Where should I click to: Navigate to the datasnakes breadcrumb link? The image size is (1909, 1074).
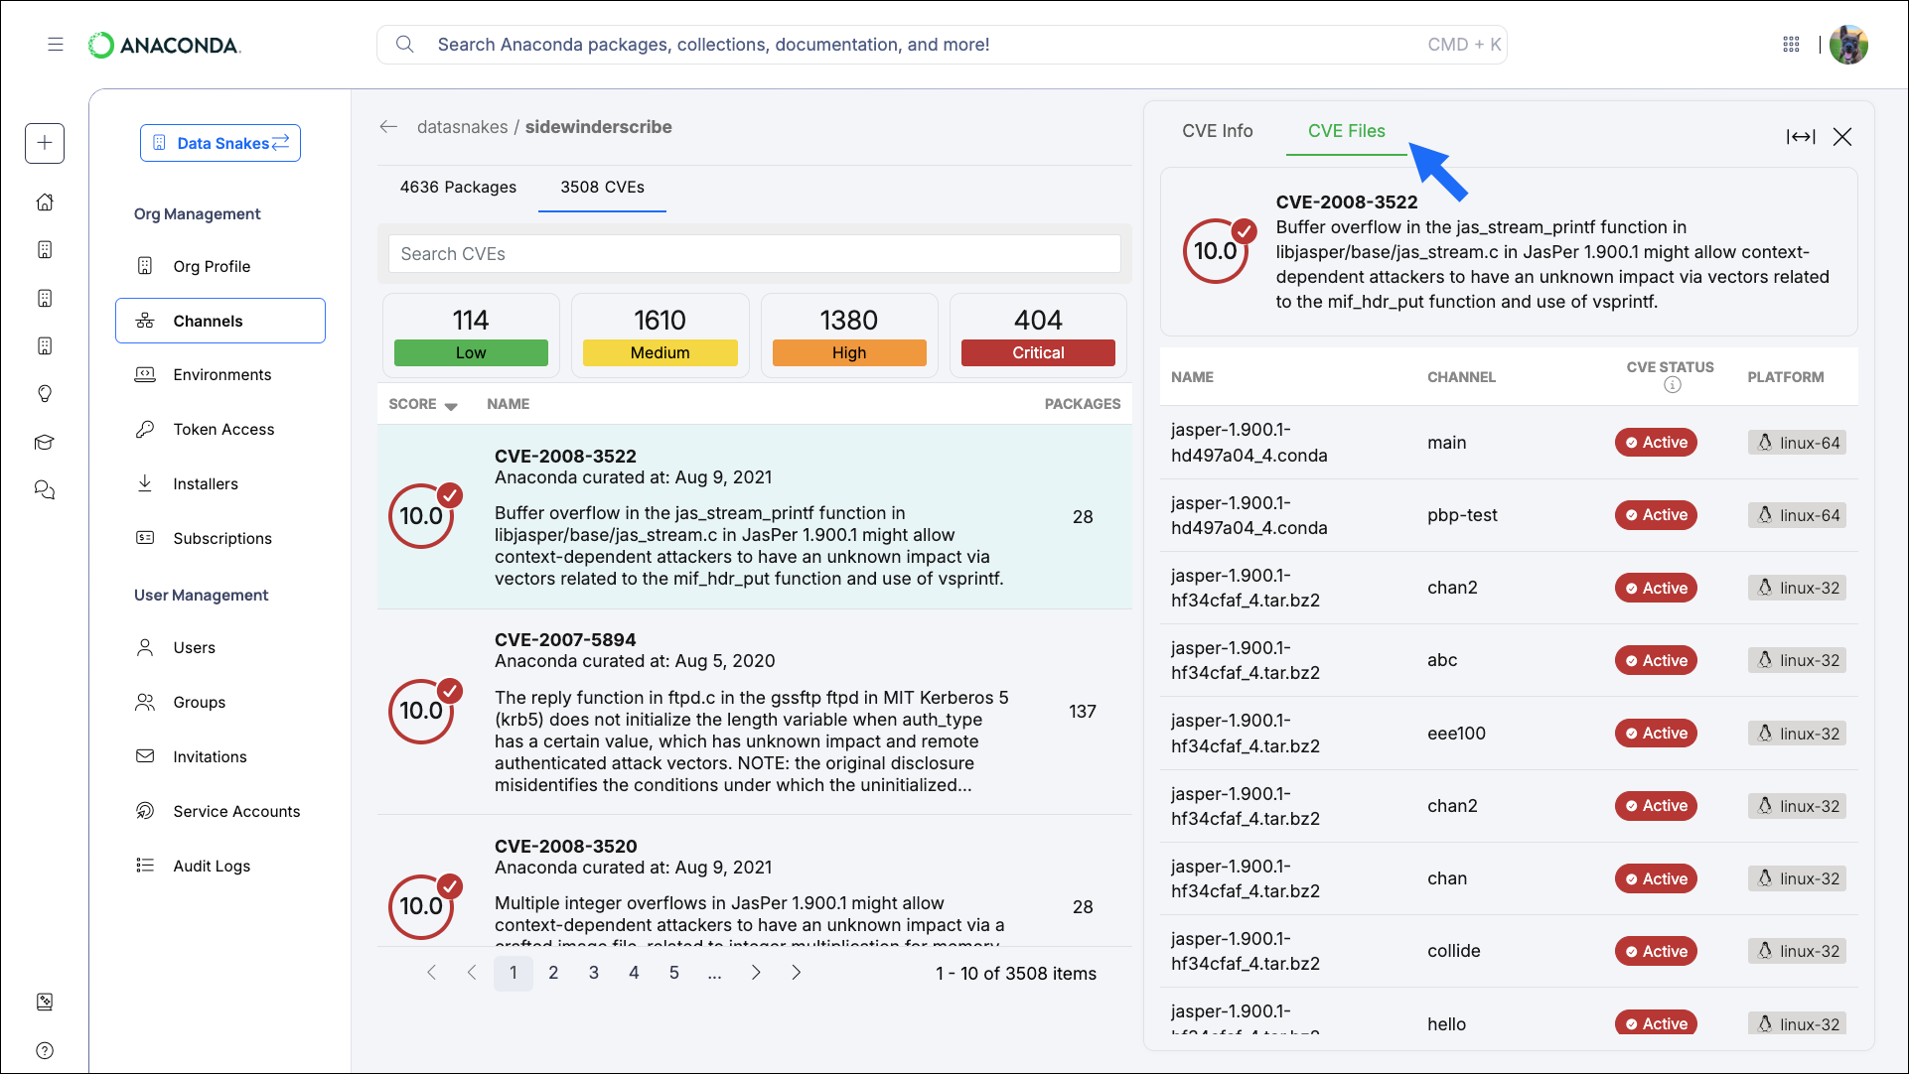[460, 127]
